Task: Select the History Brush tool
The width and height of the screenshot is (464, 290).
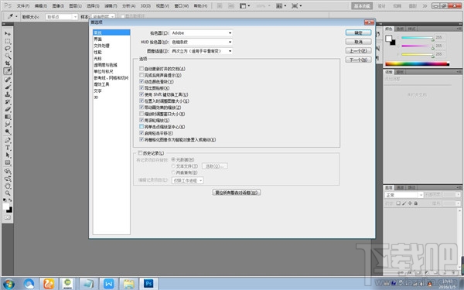Action: coord(8,102)
